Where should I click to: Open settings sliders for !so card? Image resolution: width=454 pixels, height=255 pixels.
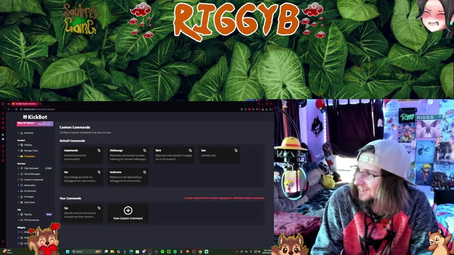click(x=99, y=172)
